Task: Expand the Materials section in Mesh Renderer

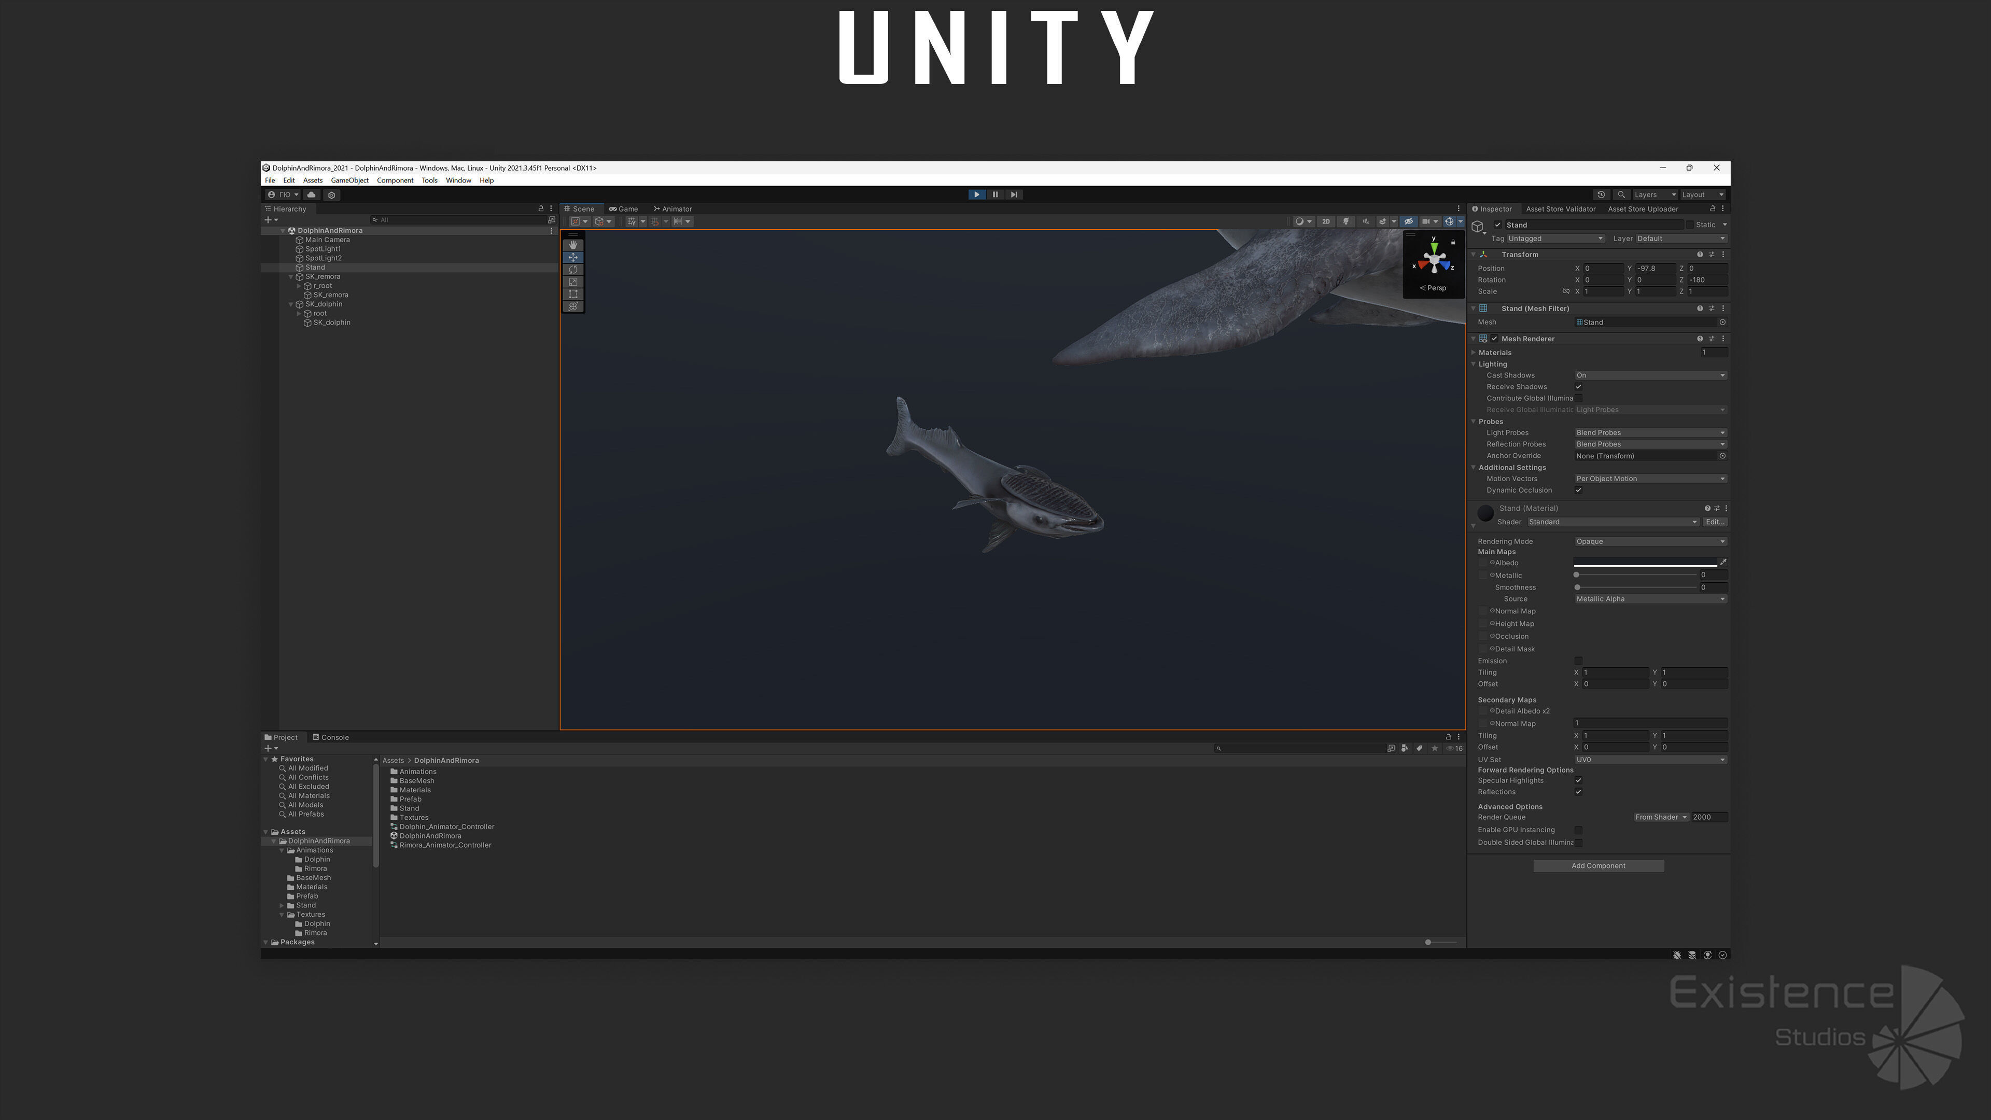Action: tap(1474, 353)
